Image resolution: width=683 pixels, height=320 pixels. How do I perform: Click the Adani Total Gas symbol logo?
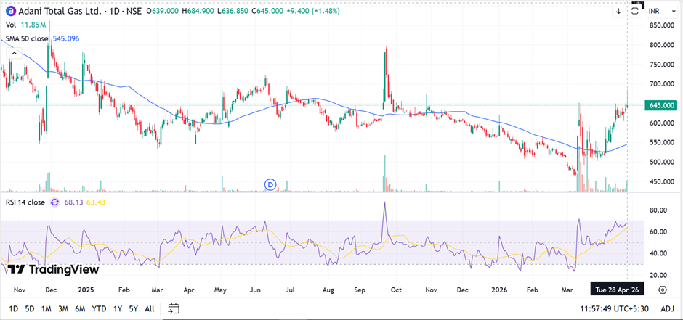[8, 11]
